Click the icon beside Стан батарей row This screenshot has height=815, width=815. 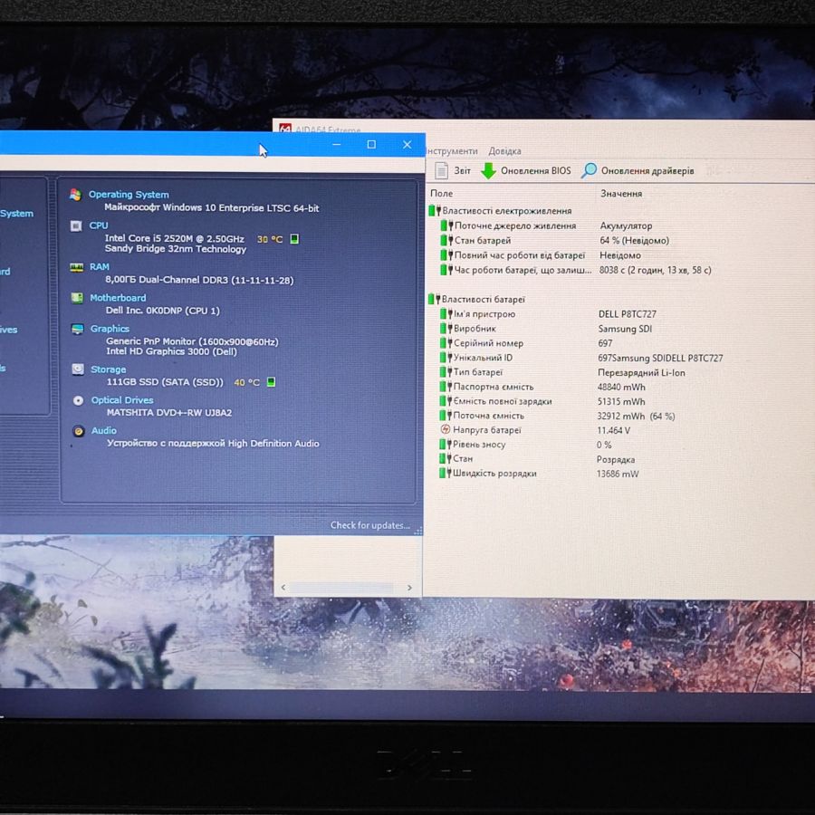click(447, 240)
